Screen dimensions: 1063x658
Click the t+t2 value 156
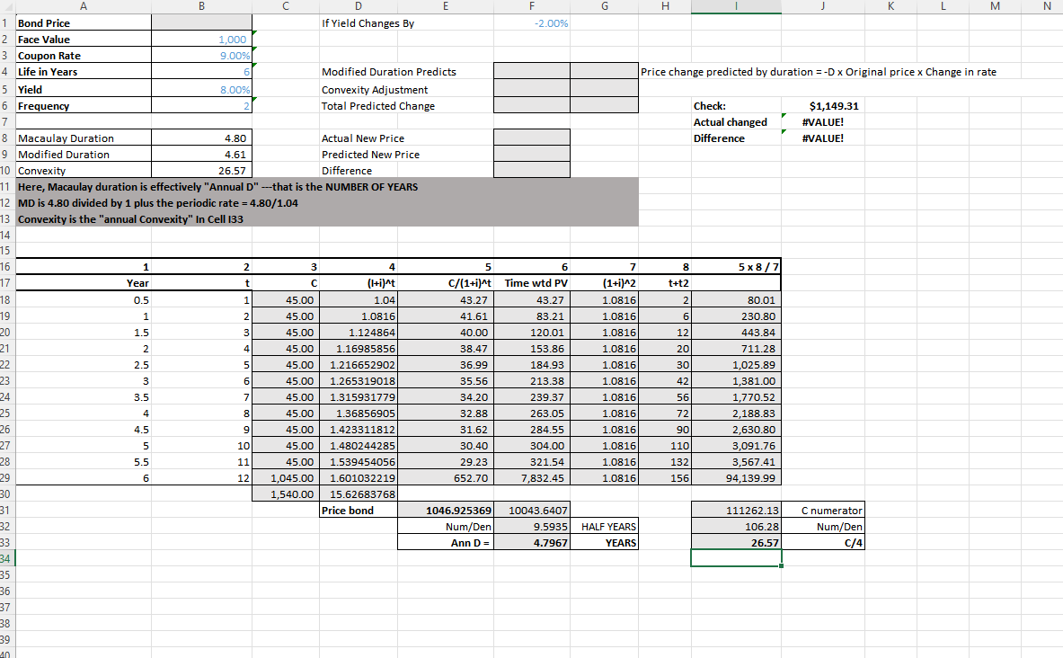point(664,477)
